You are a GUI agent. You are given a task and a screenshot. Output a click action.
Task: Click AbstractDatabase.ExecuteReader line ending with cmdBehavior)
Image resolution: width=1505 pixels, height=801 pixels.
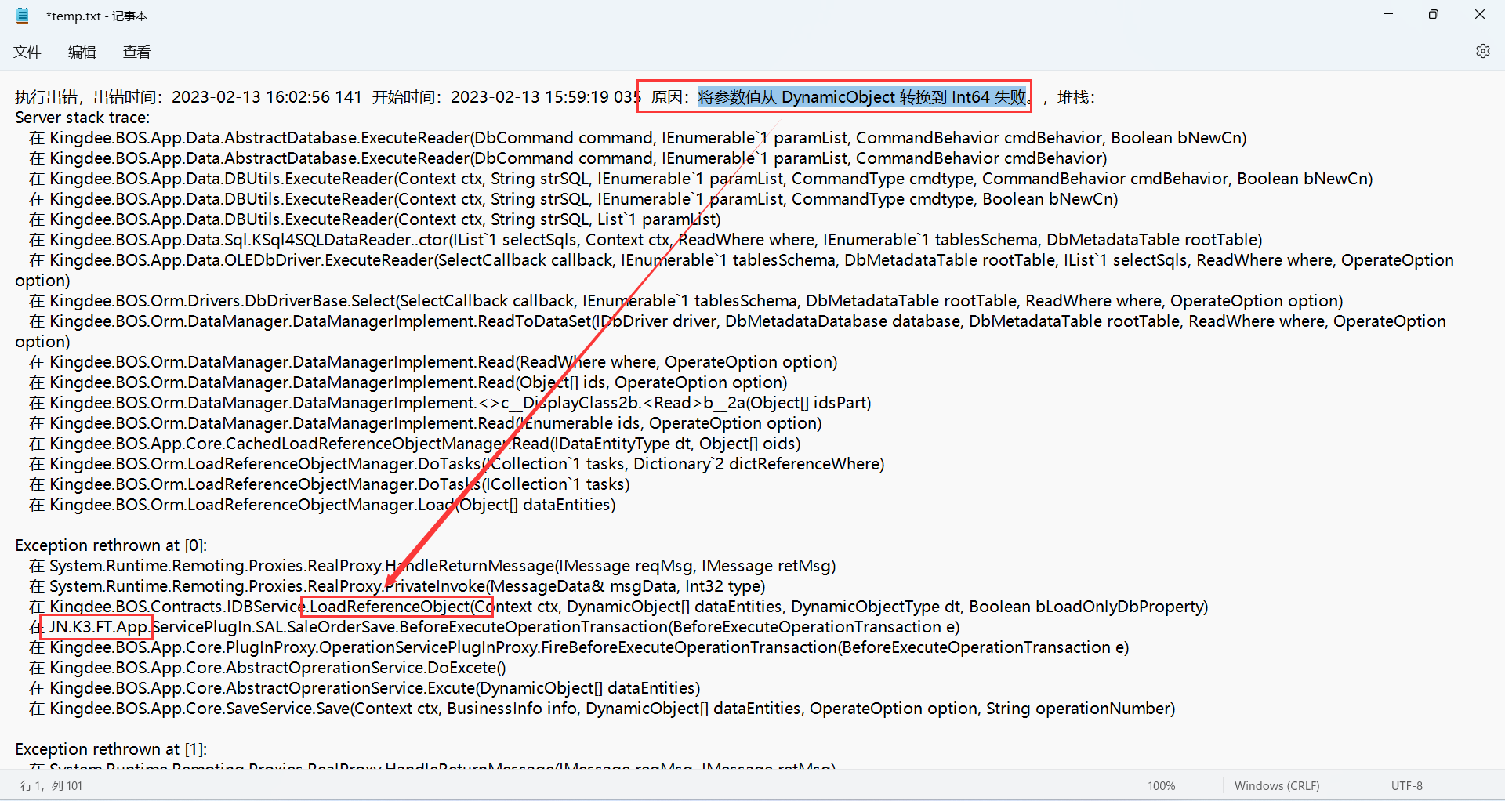pyautogui.click(x=568, y=158)
